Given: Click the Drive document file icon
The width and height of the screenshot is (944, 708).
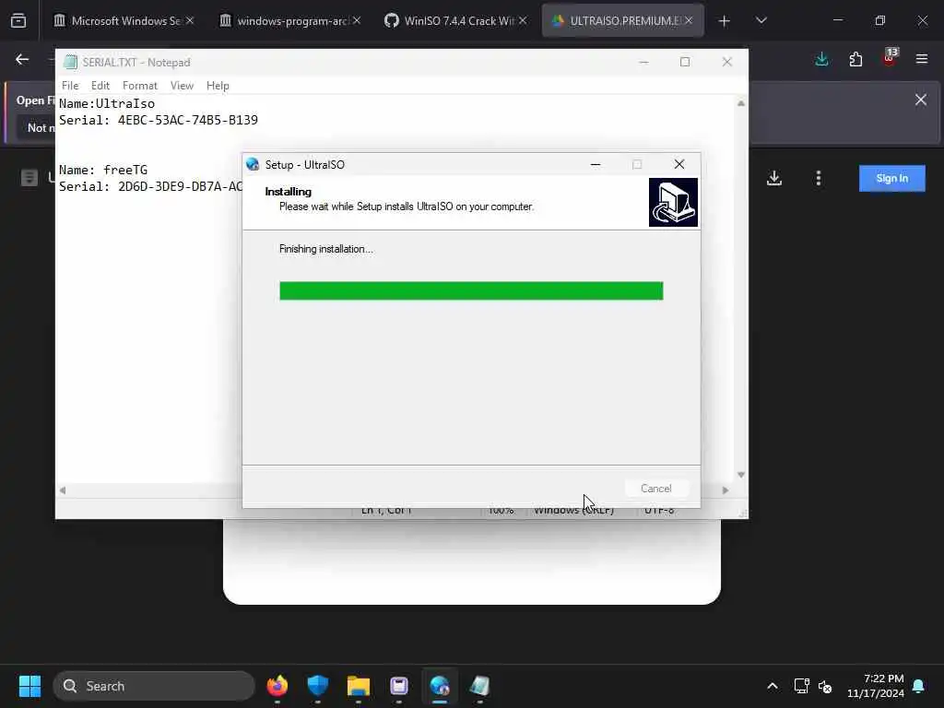Looking at the screenshot, I should pyautogui.click(x=29, y=178).
